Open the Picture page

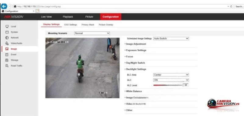pos(89,17)
